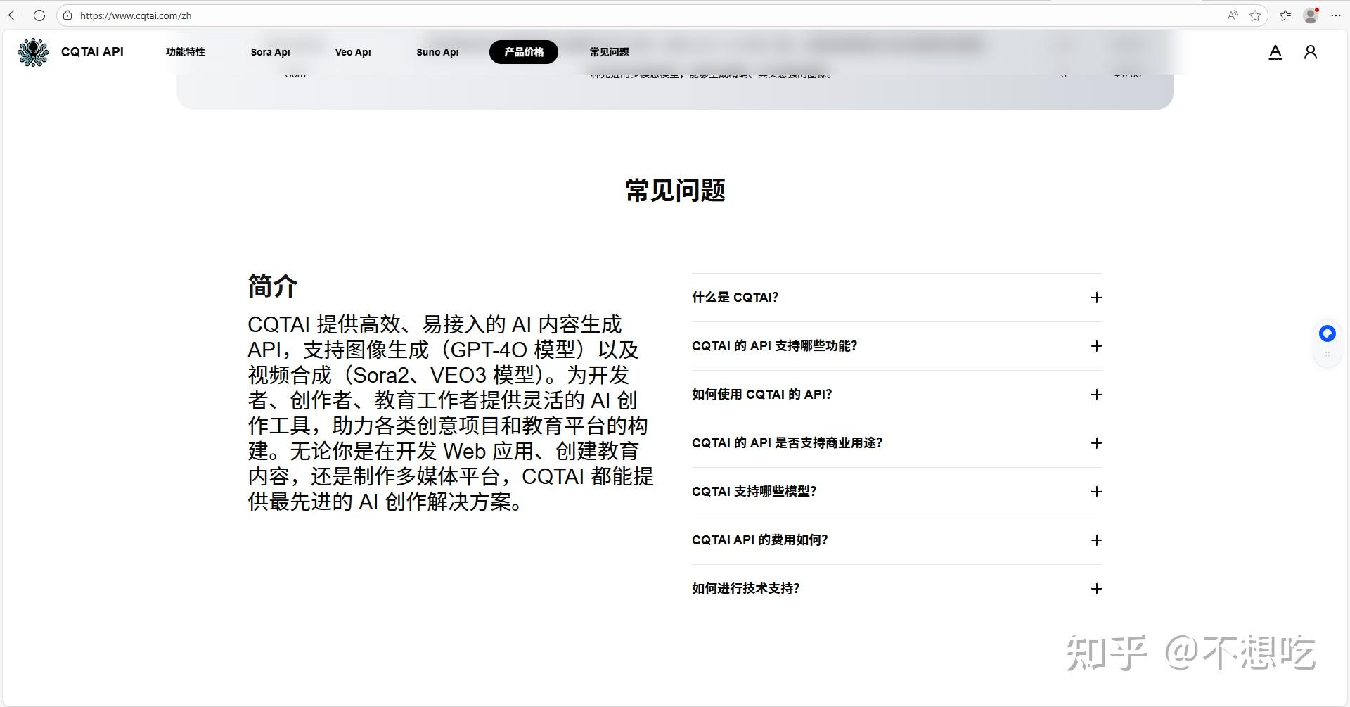The height and width of the screenshot is (707, 1350).
Task: Reload the page with the refresh icon
Action: (x=40, y=15)
